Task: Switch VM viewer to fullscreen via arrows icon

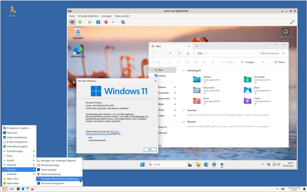Action: tap(292, 22)
